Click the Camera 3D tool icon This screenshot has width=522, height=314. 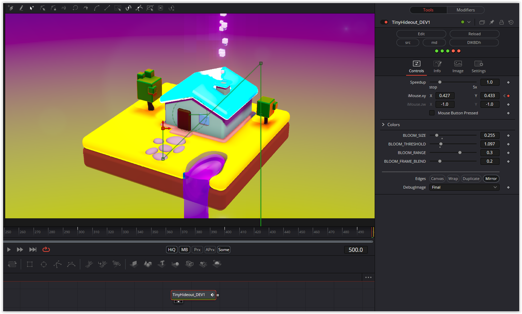pyautogui.click(x=189, y=264)
